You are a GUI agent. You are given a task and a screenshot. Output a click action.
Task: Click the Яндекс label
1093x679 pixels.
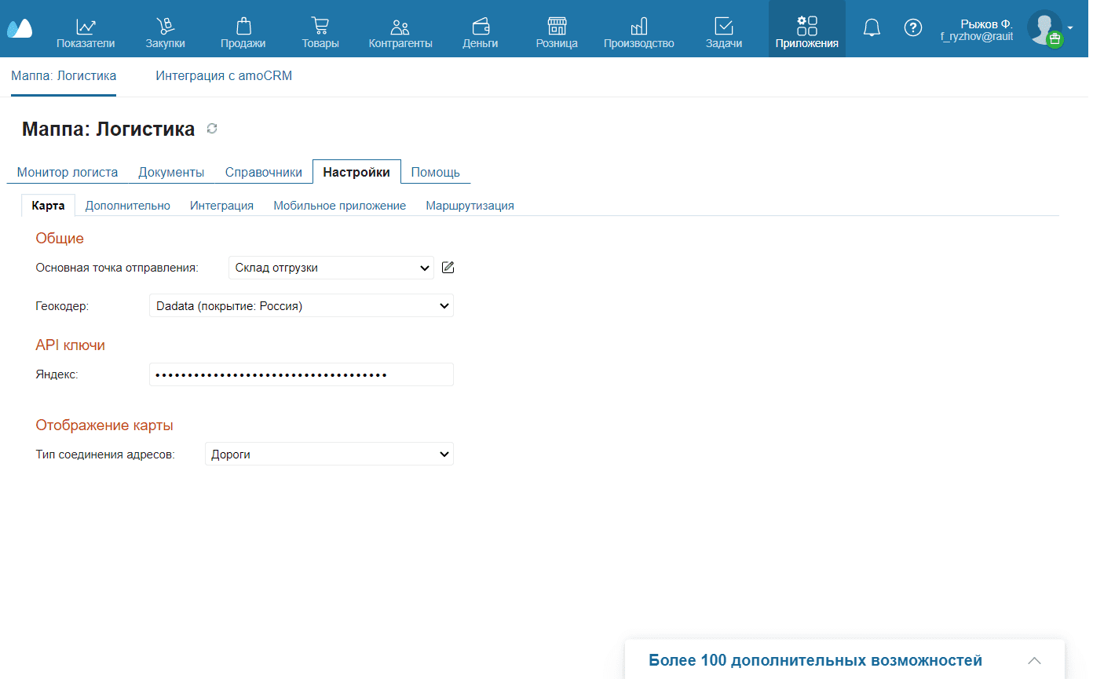tap(57, 374)
